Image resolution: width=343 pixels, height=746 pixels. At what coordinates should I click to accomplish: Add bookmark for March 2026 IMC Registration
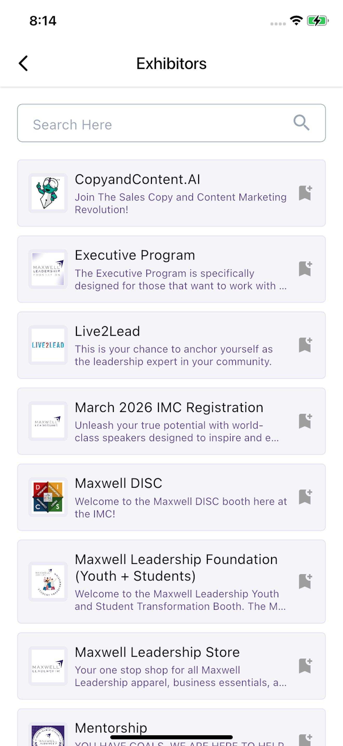click(305, 421)
